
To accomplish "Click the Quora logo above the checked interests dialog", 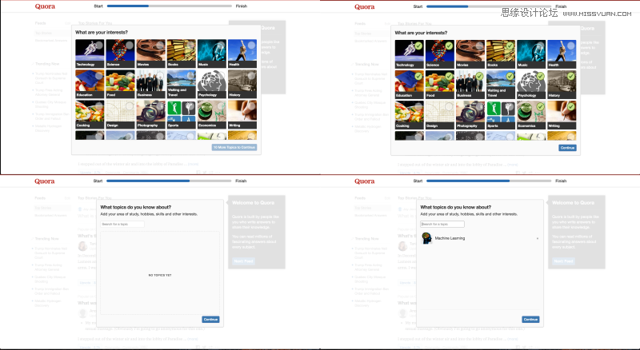I will (365, 6).
